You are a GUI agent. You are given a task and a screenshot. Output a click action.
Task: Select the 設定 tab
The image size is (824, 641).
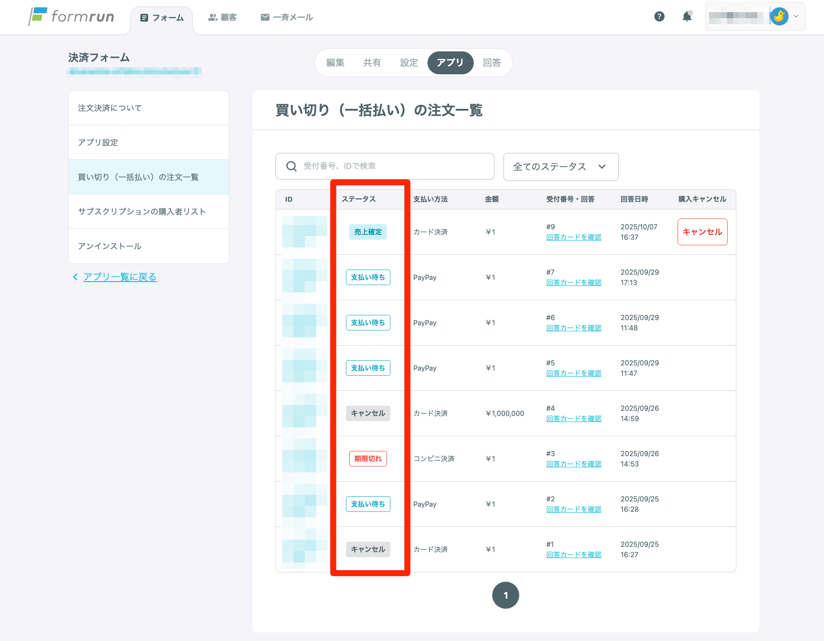[x=409, y=63]
